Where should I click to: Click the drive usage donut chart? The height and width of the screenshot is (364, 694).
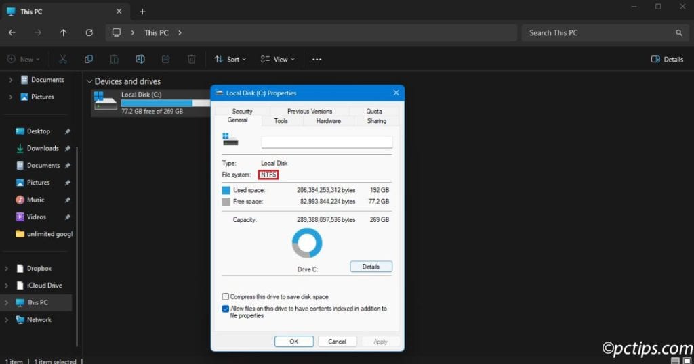point(307,243)
